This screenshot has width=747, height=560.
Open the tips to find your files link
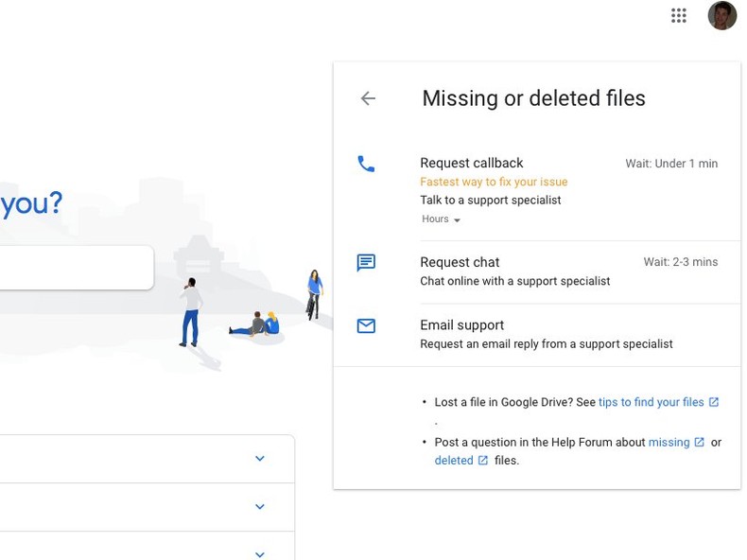click(651, 402)
